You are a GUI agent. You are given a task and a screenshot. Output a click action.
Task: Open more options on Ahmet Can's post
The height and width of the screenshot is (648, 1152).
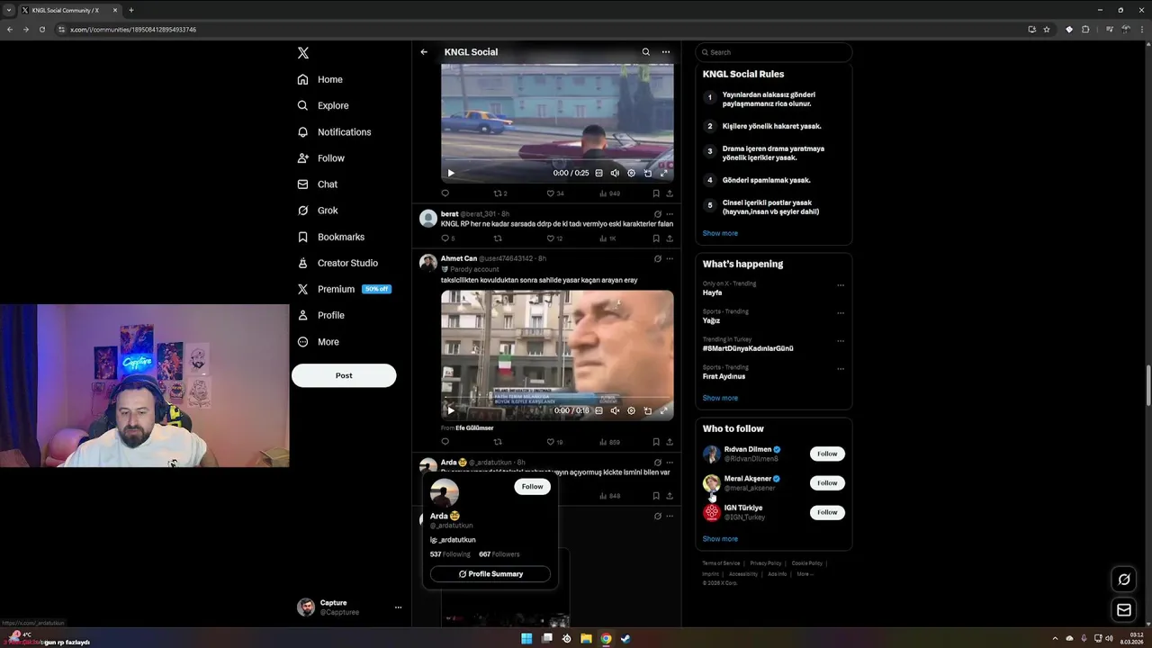(670, 258)
